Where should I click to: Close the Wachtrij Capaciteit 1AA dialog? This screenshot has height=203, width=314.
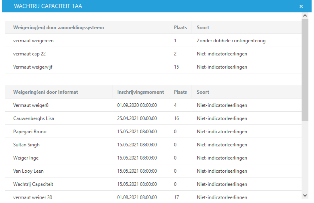[x=301, y=6]
